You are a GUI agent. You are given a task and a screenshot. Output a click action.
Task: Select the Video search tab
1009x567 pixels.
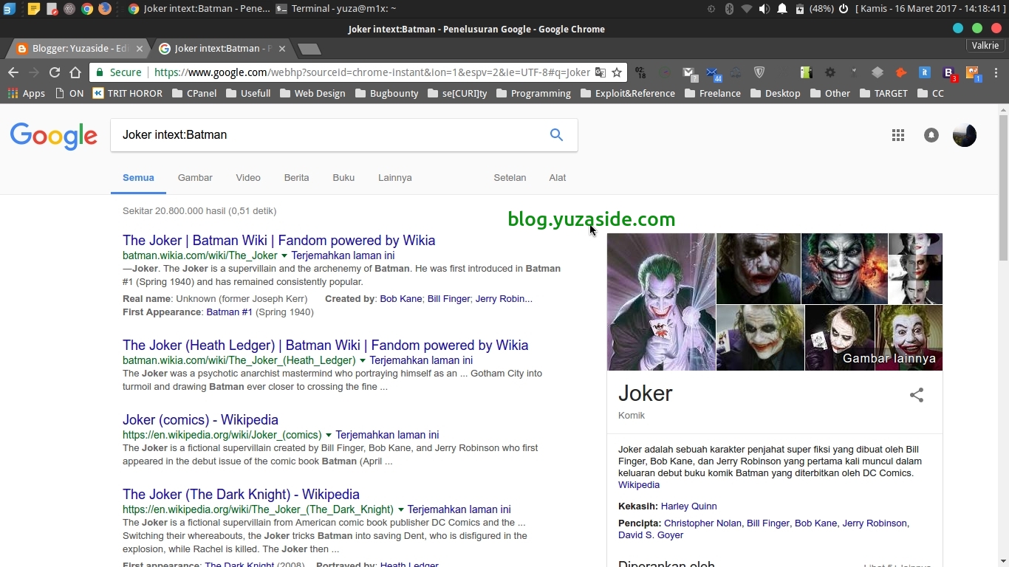(248, 178)
